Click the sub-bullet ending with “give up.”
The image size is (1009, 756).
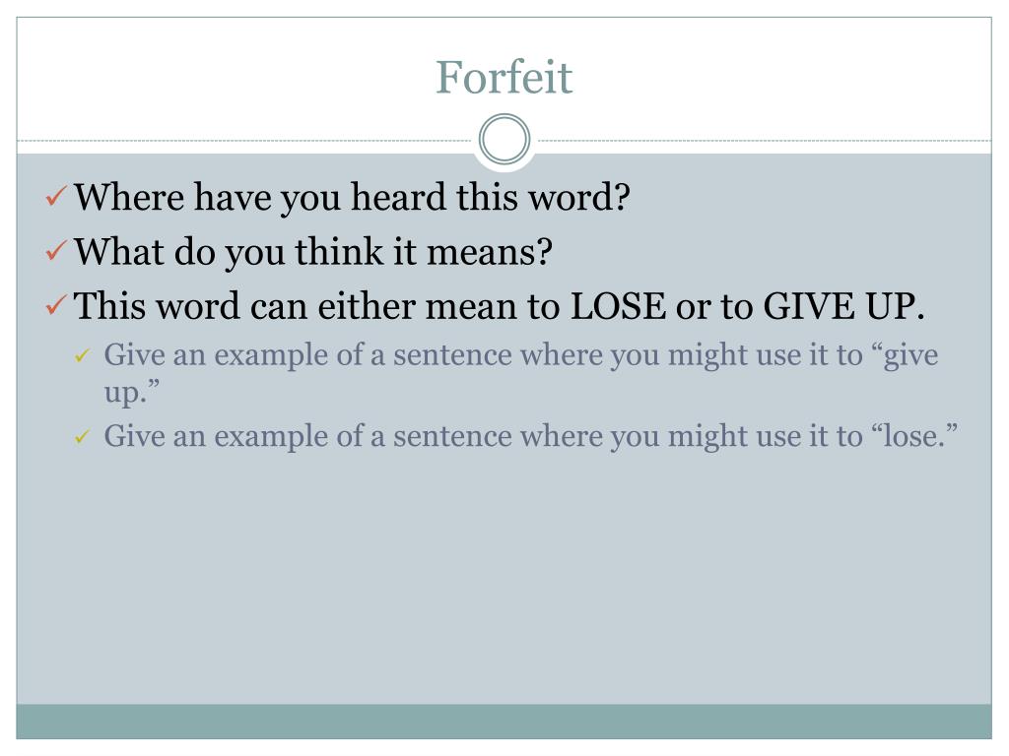click(520, 373)
